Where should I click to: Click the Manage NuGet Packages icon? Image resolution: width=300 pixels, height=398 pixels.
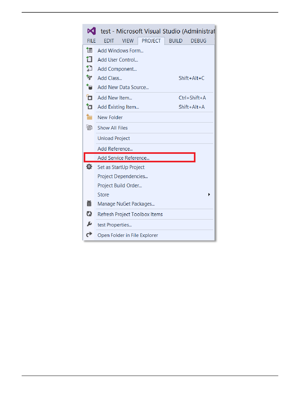point(89,204)
